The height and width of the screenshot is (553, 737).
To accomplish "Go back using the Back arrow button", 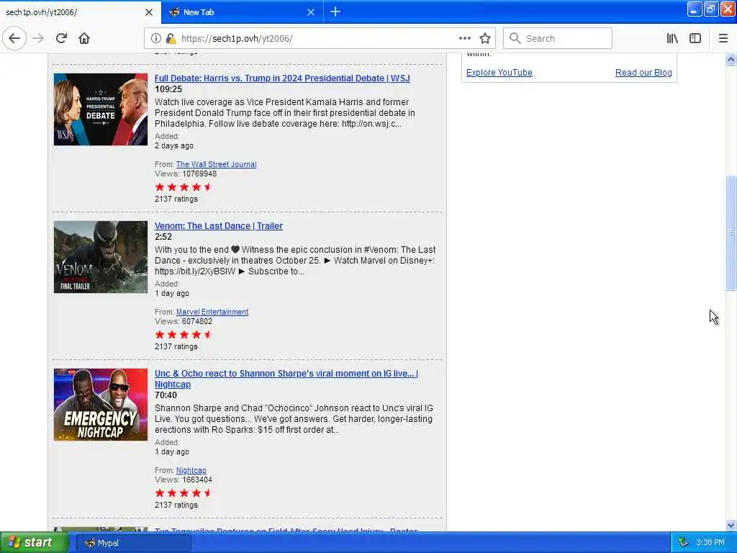I will 14,38.
